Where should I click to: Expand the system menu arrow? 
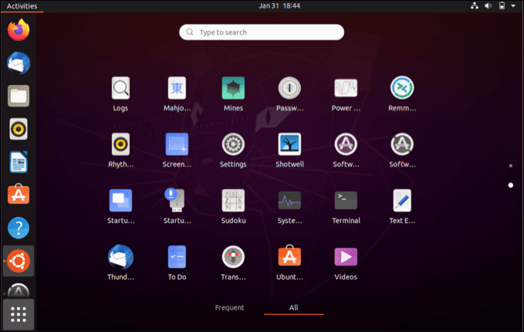coord(513,5)
